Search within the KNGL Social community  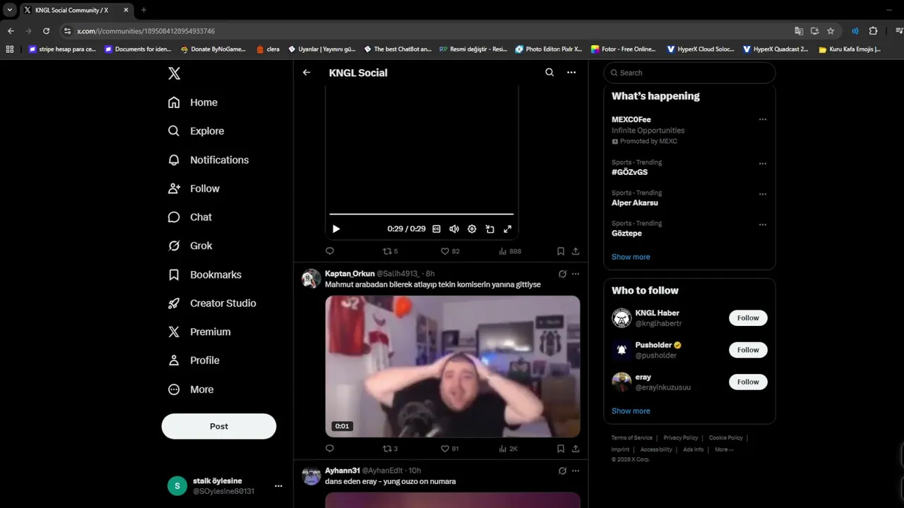coord(549,73)
